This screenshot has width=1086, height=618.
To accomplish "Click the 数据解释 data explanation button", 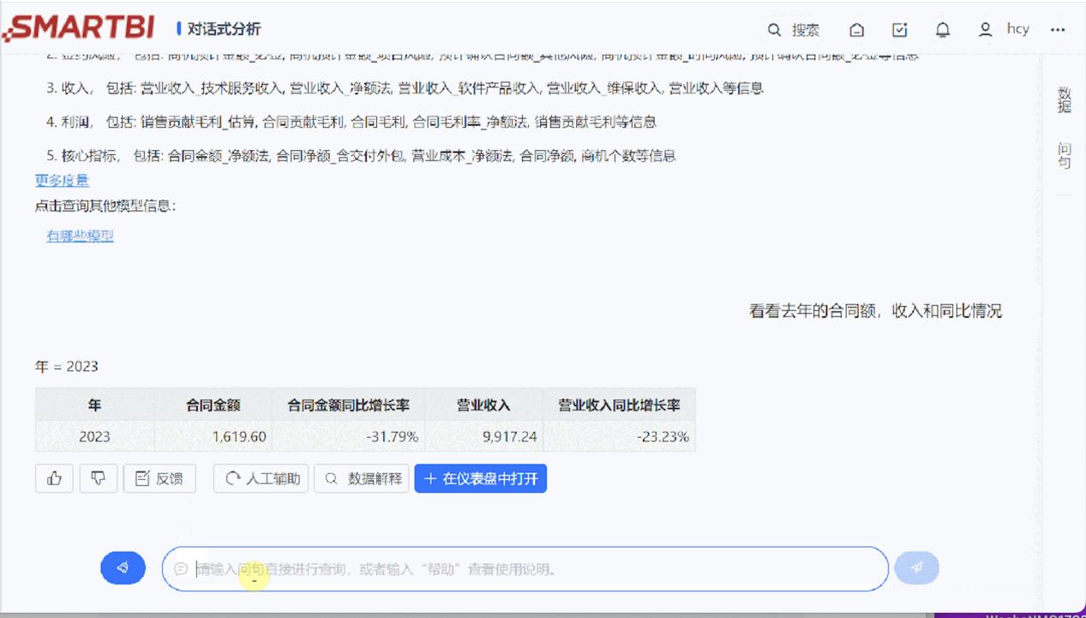I will pos(361,478).
